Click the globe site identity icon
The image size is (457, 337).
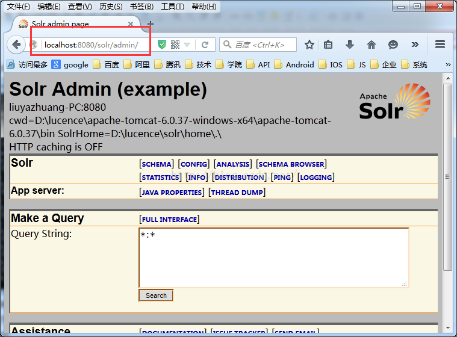pos(34,45)
